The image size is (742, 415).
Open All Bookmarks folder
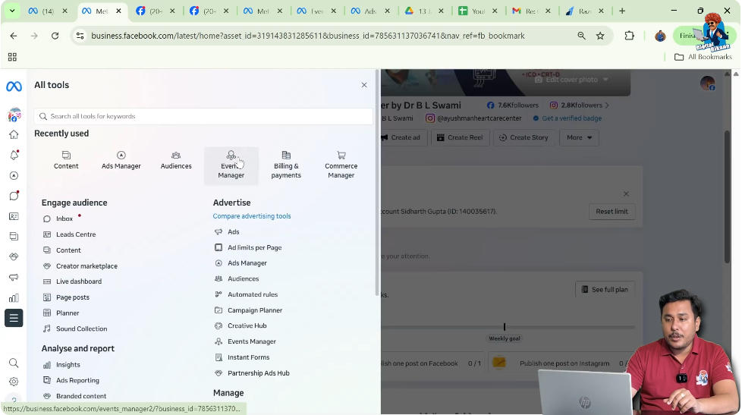pos(703,57)
